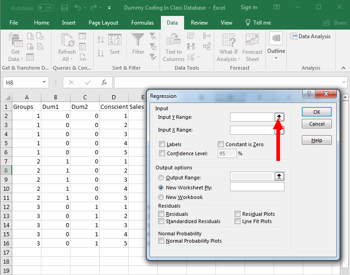This screenshot has height=275, width=350.
Task: Click OK in Regression dialog
Action: (316, 112)
